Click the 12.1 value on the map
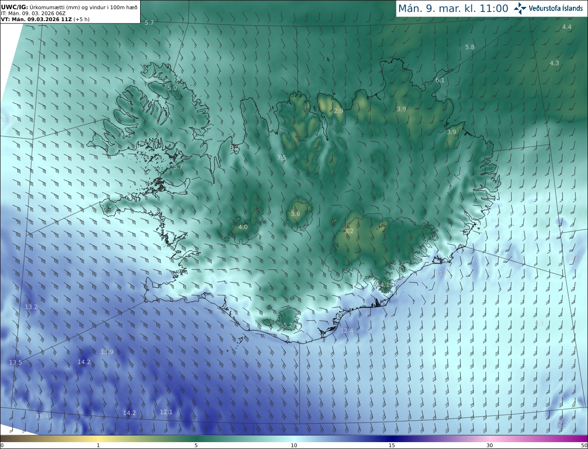The height and width of the screenshot is (449, 588). tap(166, 412)
